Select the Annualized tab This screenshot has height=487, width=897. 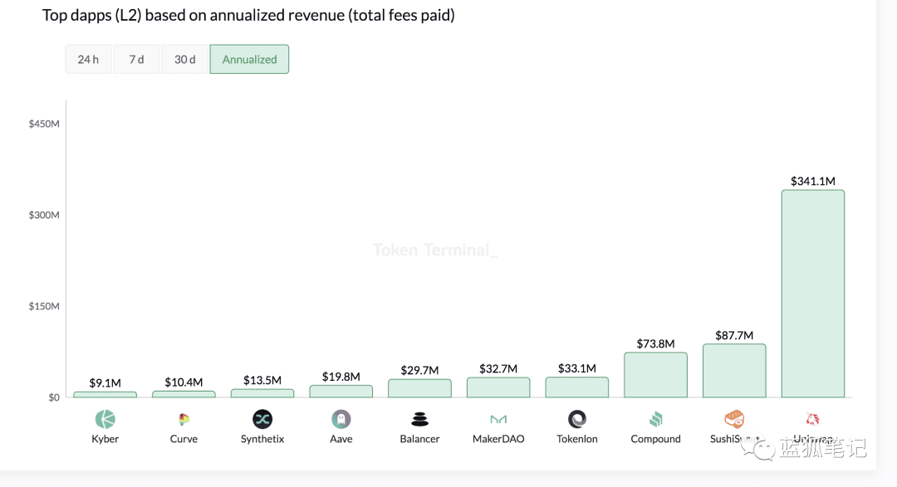[249, 60]
